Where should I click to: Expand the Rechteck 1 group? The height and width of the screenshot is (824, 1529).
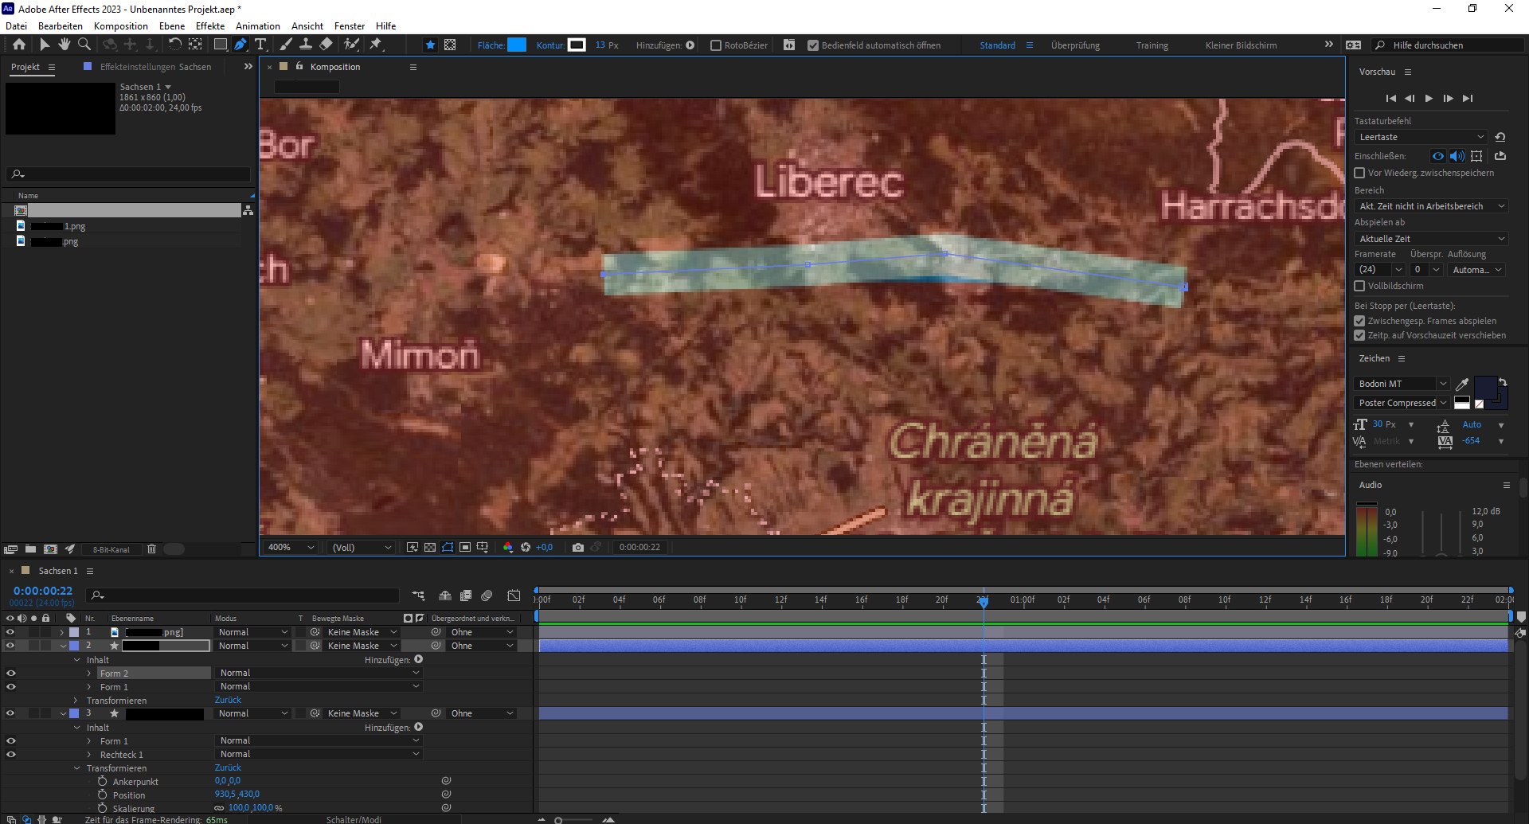click(x=89, y=754)
